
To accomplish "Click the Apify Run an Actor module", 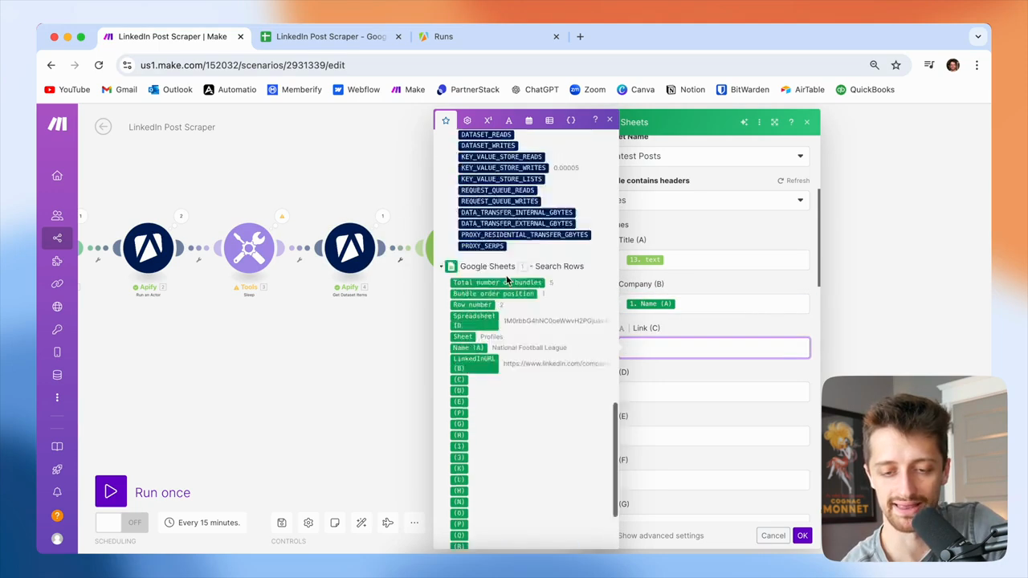I will click(x=148, y=248).
